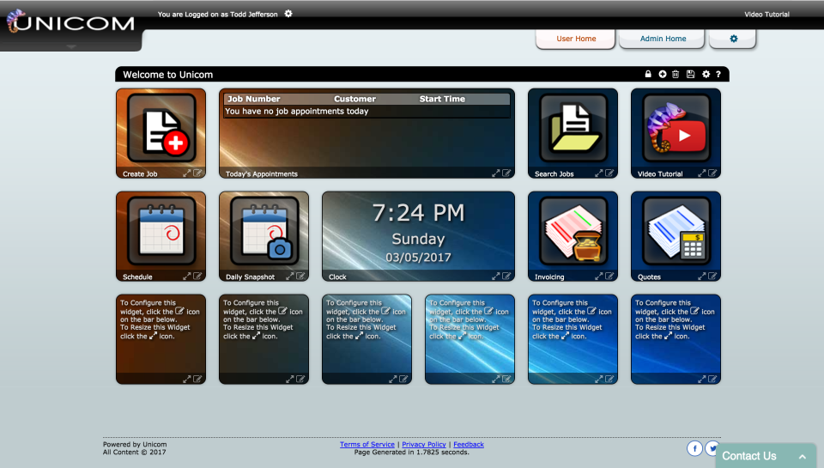Click the add widget plus icon
Image resolution: width=824 pixels, height=468 pixels.
(x=662, y=74)
